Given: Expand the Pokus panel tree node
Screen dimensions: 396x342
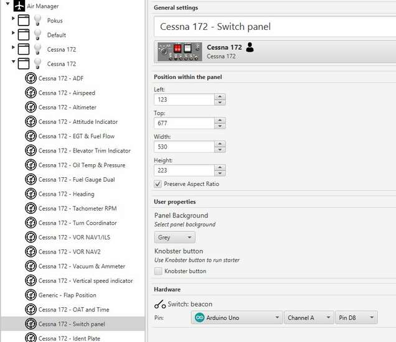Looking at the screenshot, I should [x=13, y=19].
